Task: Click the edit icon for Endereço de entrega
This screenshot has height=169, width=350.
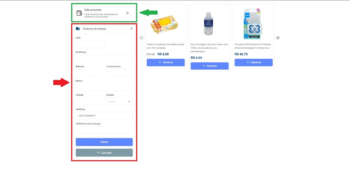Action: [132, 28]
